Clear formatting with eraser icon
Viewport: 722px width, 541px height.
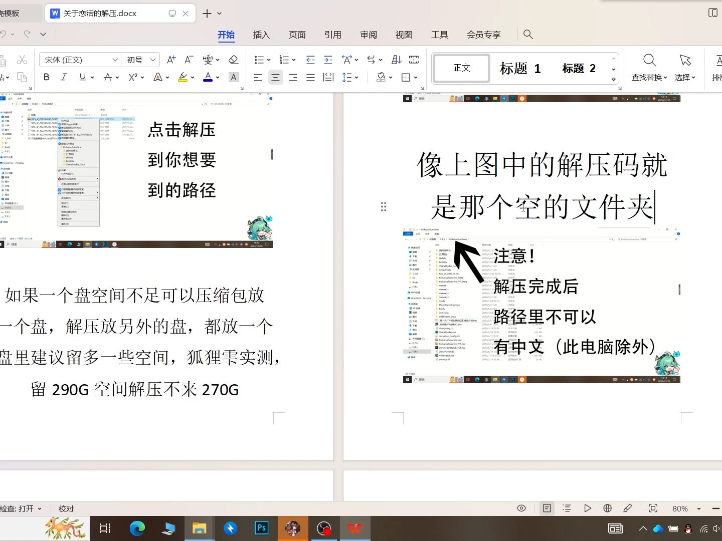[x=233, y=60]
